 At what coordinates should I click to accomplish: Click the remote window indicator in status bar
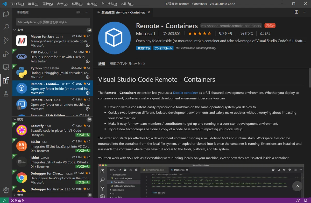tap(4, 200)
